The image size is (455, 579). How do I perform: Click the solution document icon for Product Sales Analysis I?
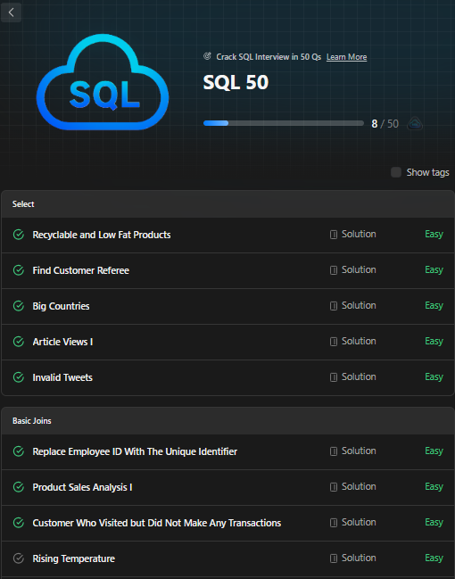click(x=333, y=487)
